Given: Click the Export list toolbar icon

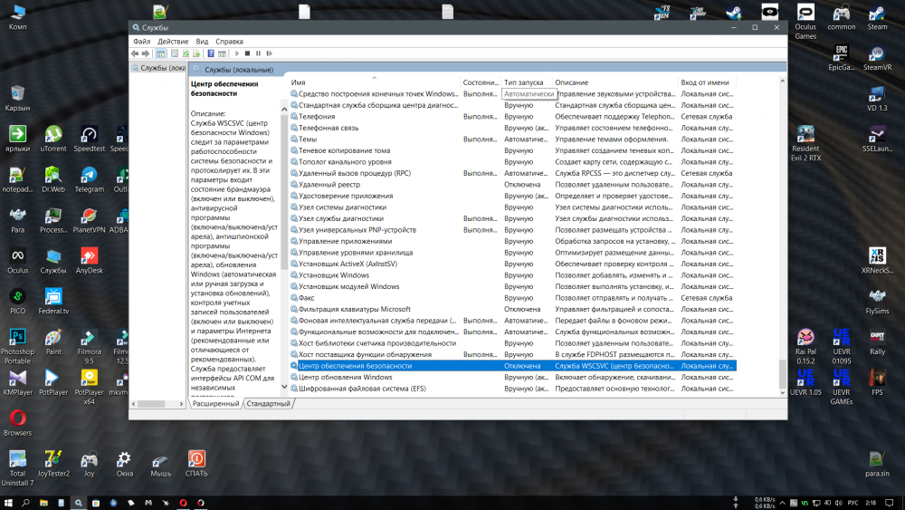Looking at the screenshot, I should pos(196,53).
